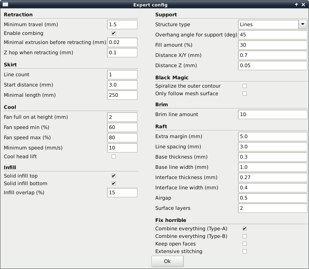Click the Fan speed max field
This screenshot has height=269, width=309.
click(122, 137)
